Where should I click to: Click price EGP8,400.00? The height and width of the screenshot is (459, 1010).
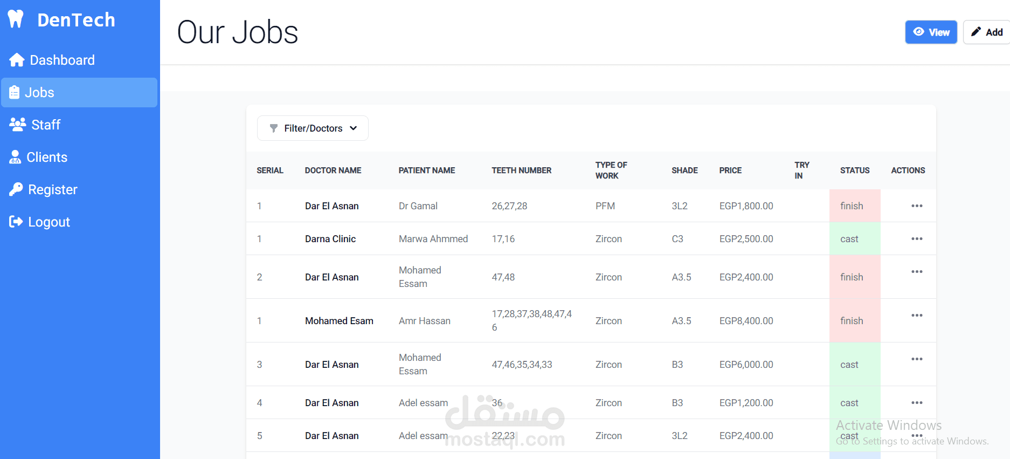(x=746, y=321)
